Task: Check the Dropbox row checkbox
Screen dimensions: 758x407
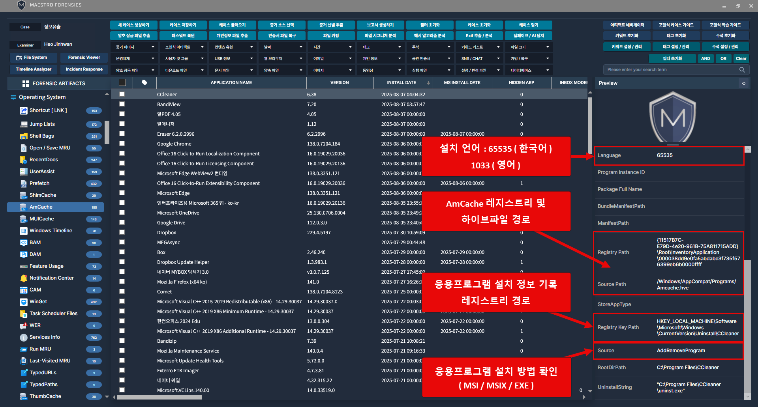Action: click(122, 232)
